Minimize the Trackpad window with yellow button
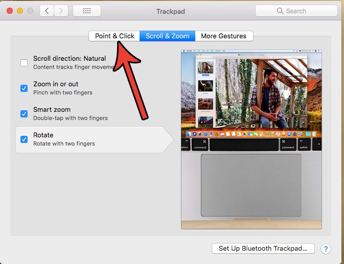The width and height of the screenshot is (344, 264). (x=20, y=11)
